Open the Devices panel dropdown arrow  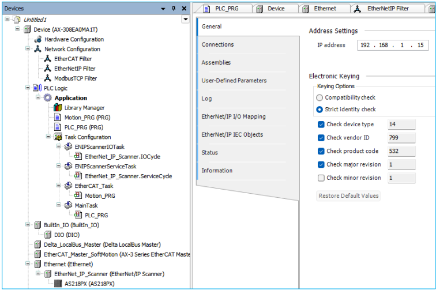coord(185,19)
